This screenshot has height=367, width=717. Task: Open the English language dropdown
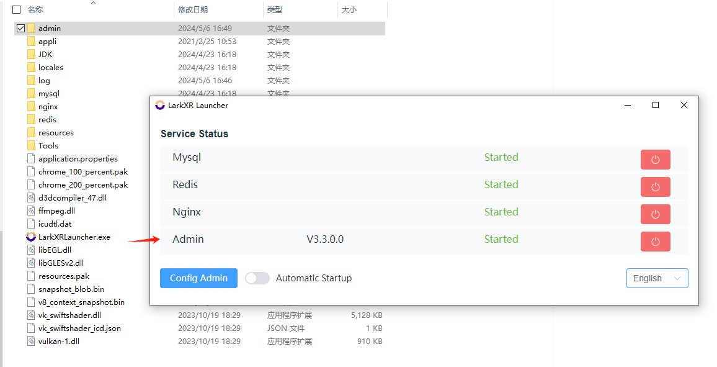click(657, 278)
